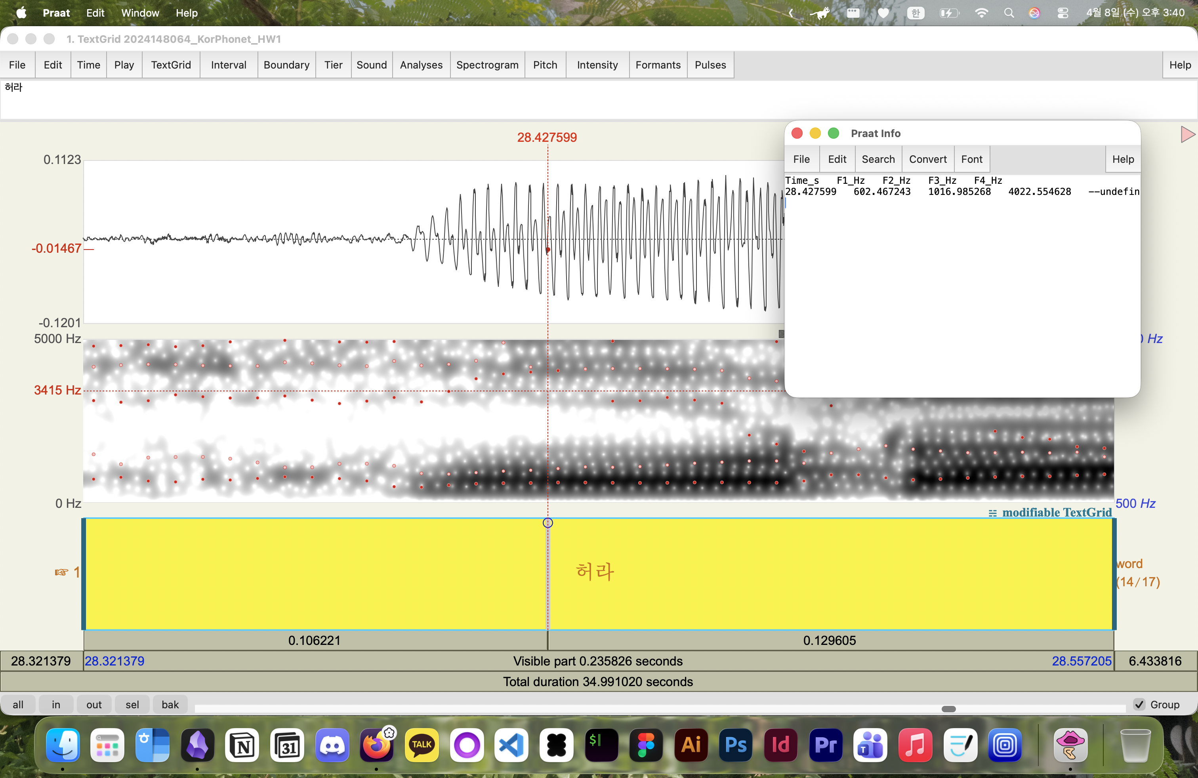Image resolution: width=1198 pixels, height=778 pixels.
Task: Open Discord from the dock
Action: point(332,745)
